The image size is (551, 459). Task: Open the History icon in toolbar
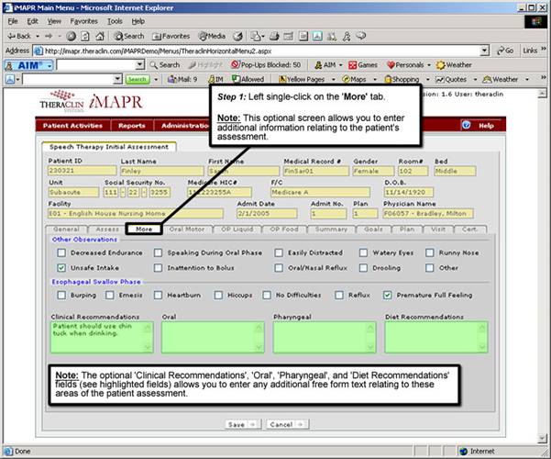(238, 36)
